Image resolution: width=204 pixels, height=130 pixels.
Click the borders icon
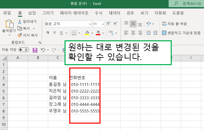(x=74, y=33)
